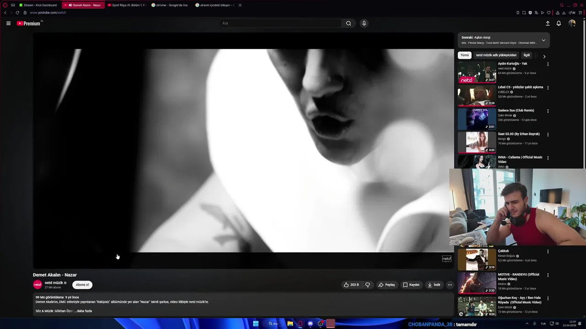Expand the Sonraki: Aşkın Ateşi queue panel
This screenshot has width=586, height=329.
click(x=543, y=40)
